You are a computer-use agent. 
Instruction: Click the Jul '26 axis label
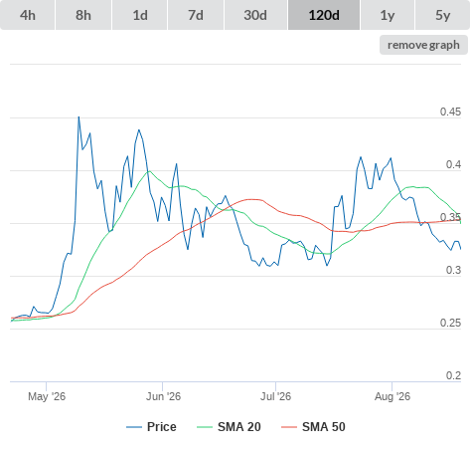pos(275,396)
